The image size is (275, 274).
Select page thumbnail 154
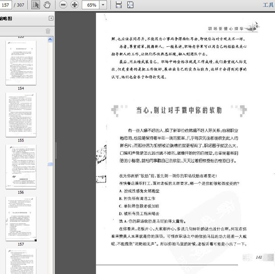[x=21, y=63]
